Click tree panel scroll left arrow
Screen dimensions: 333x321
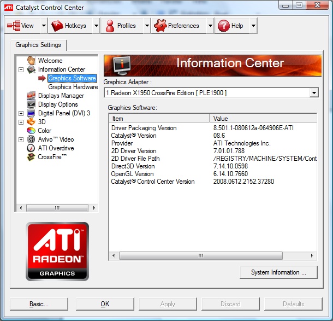coord(21,208)
